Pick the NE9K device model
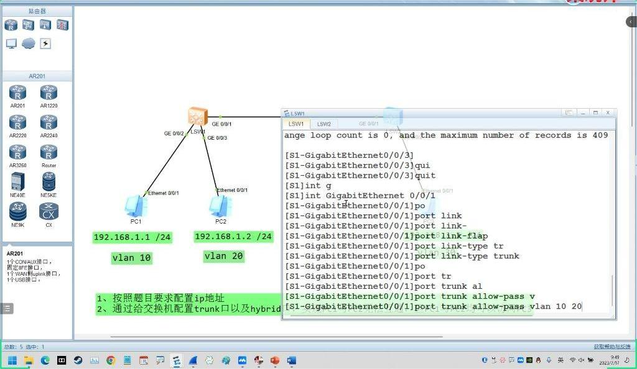The height and width of the screenshot is (369, 637). (17, 216)
